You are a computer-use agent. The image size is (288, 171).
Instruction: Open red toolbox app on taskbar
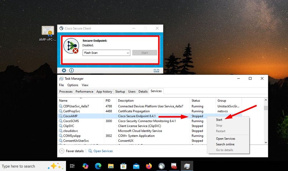click(x=174, y=166)
